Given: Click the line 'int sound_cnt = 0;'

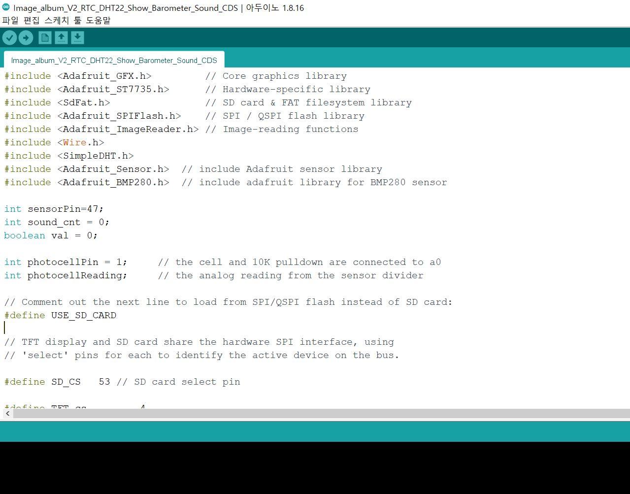Looking at the screenshot, I should coord(57,222).
